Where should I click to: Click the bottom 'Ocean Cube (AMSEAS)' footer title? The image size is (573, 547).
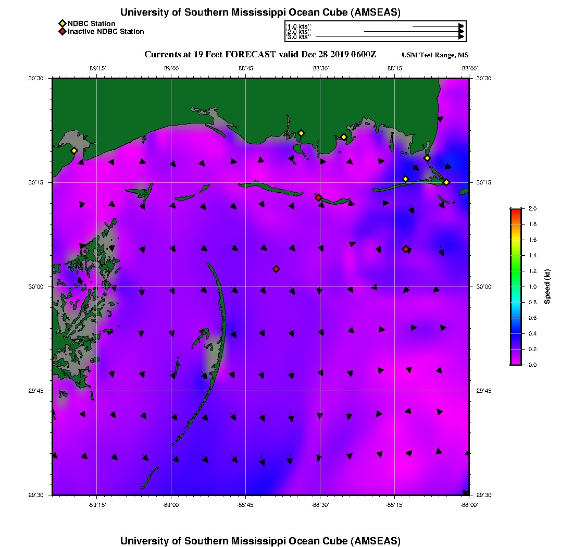click(x=260, y=540)
